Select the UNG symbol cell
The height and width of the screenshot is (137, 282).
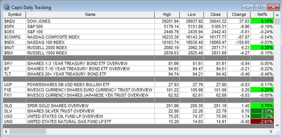click(15, 122)
